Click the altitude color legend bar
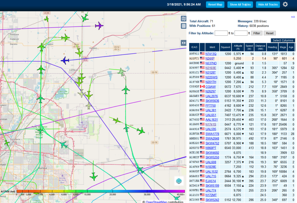 point(101,191)
